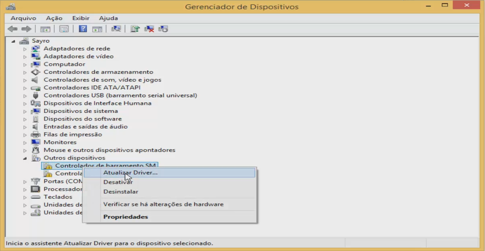Click the Forward arrow in the toolbar

[26, 29]
